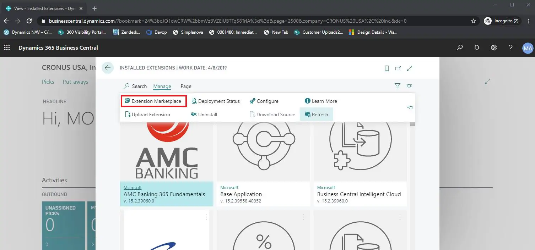535x250 pixels.
Task: Open the Help question mark
Action: (510, 48)
